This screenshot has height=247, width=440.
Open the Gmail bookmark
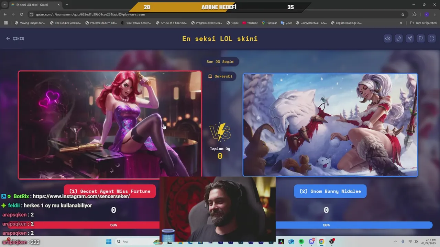(x=232, y=23)
